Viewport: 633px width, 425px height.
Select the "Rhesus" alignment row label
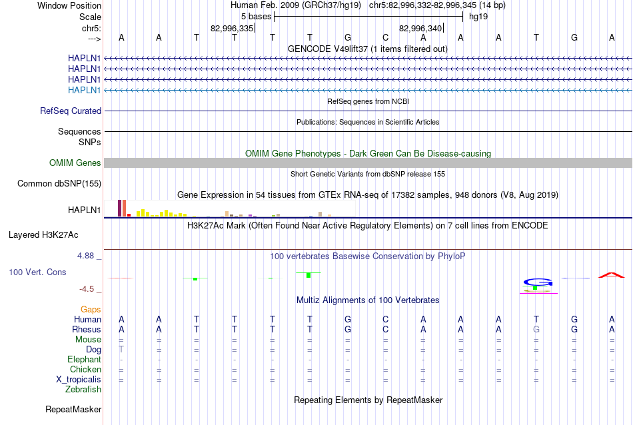click(87, 329)
